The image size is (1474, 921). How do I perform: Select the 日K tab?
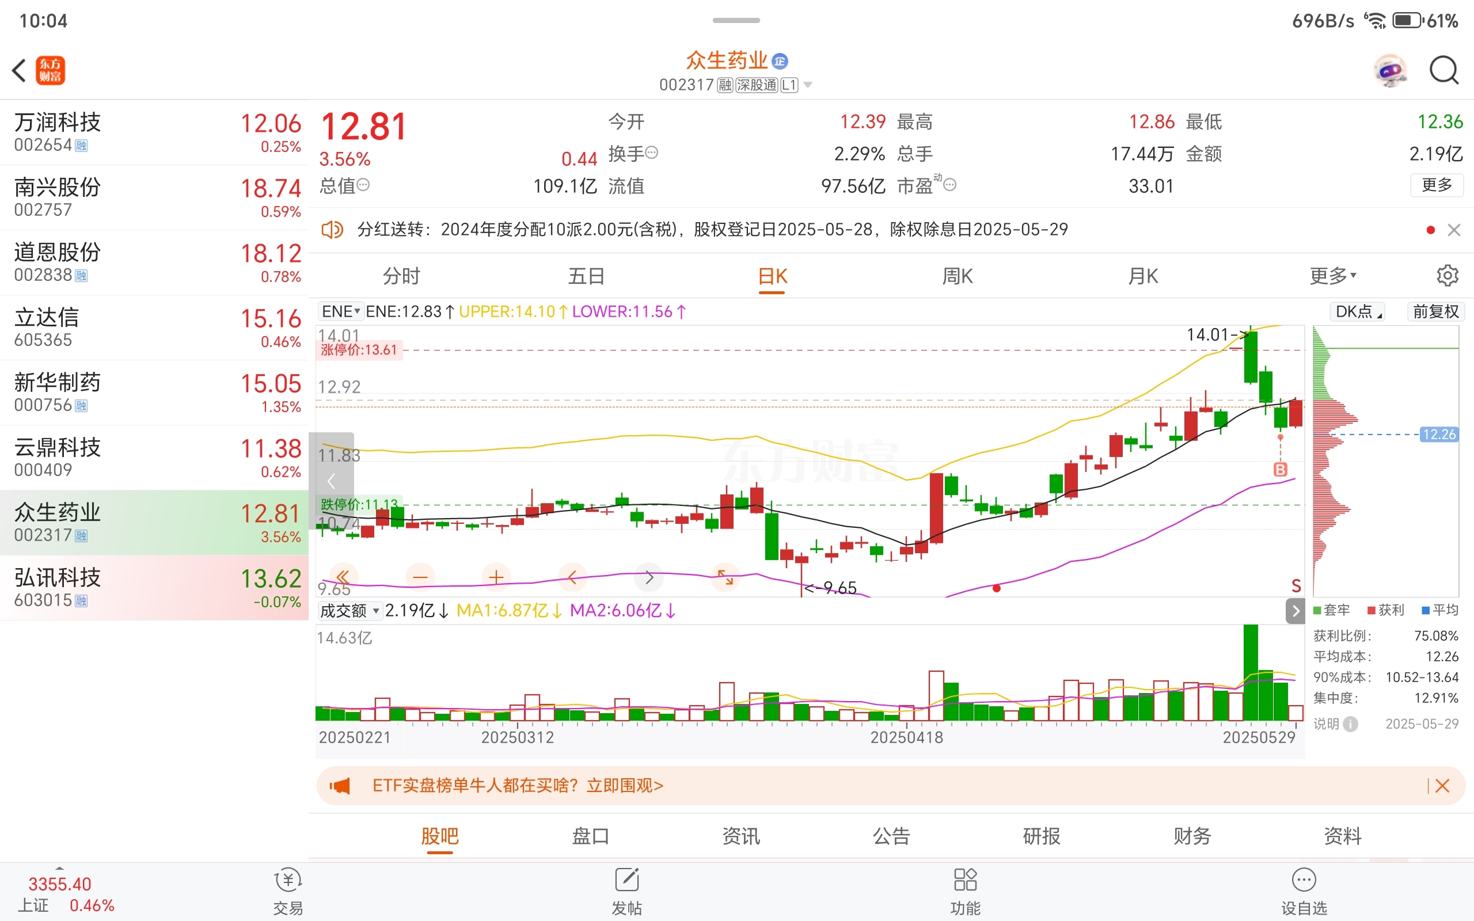(x=772, y=276)
